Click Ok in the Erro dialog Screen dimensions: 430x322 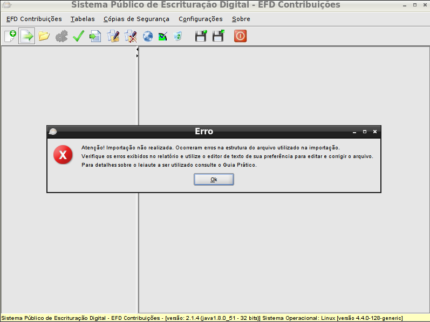[x=214, y=180]
